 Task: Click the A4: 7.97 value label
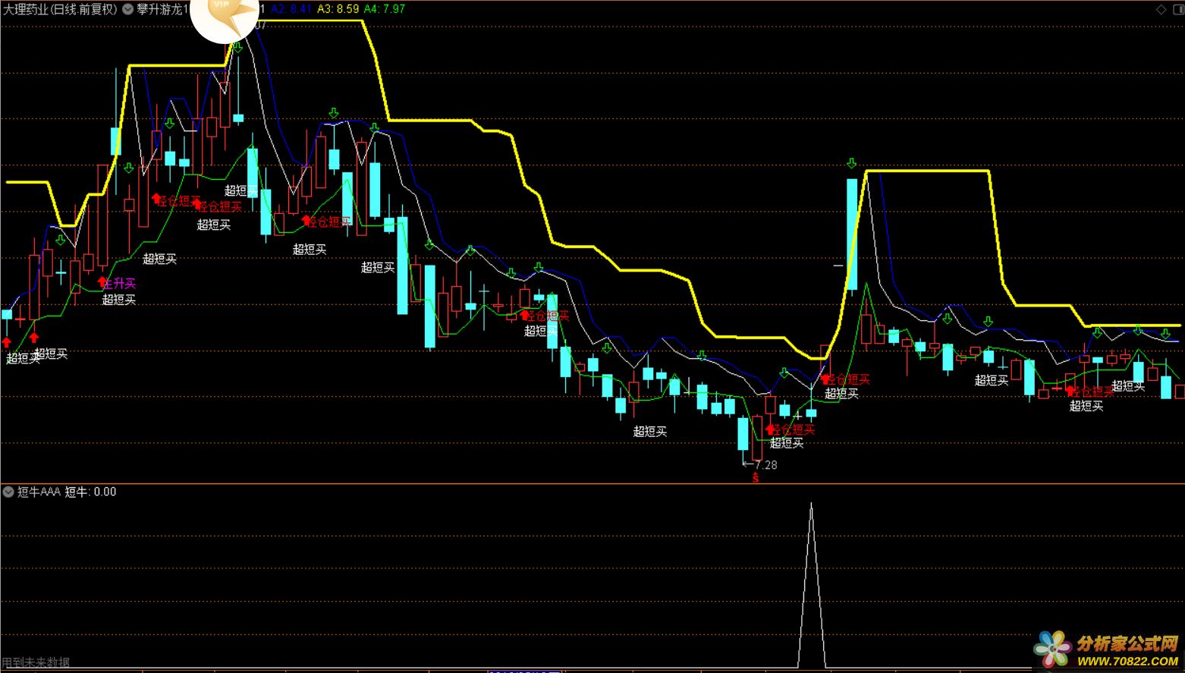tap(384, 9)
